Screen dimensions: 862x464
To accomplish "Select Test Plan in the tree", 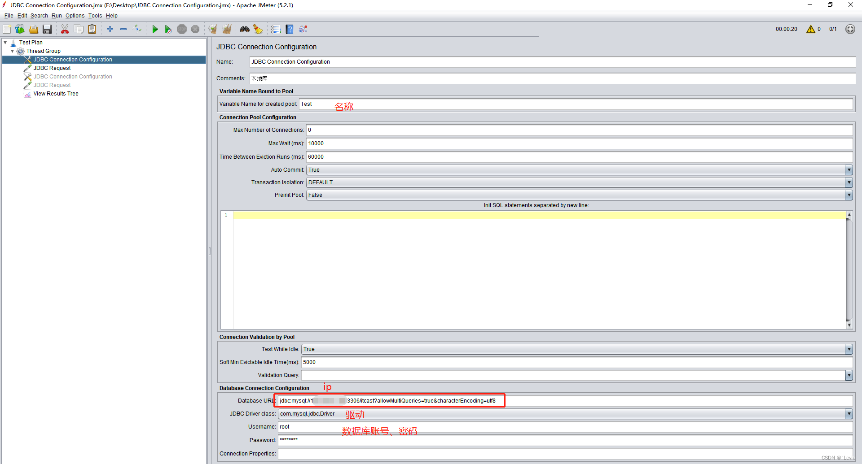I will (31, 43).
